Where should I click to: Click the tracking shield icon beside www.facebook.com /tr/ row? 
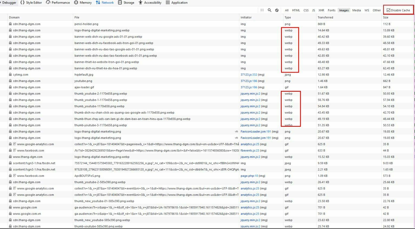15,151
